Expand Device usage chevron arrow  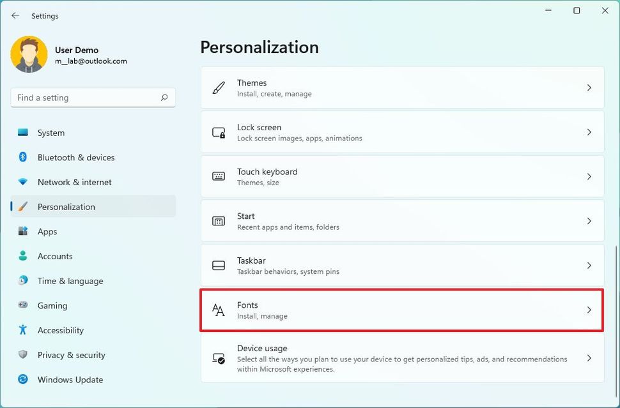pos(589,358)
